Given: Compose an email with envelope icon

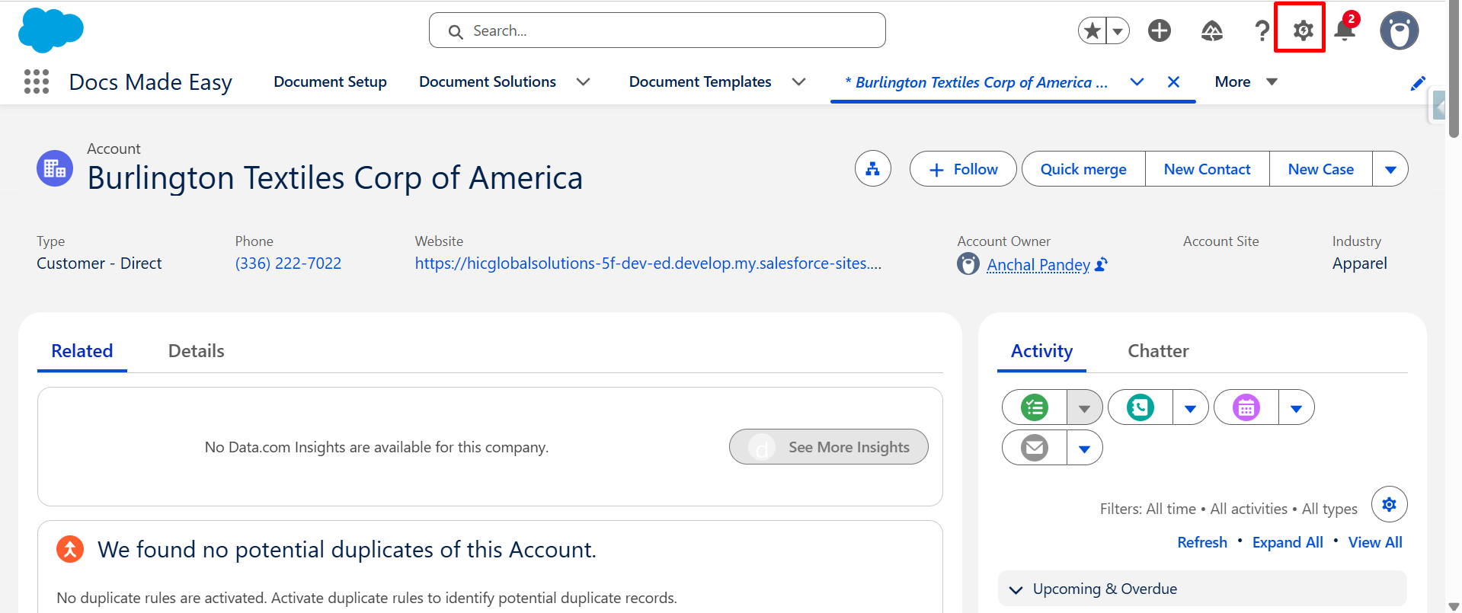Looking at the screenshot, I should [1035, 448].
